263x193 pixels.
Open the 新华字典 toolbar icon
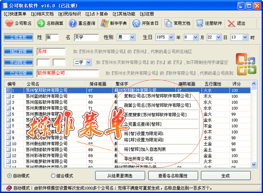105,23
